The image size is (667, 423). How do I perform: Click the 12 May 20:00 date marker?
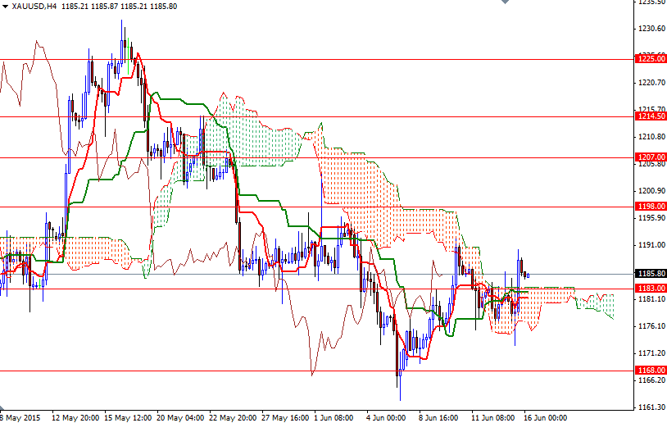(x=76, y=416)
